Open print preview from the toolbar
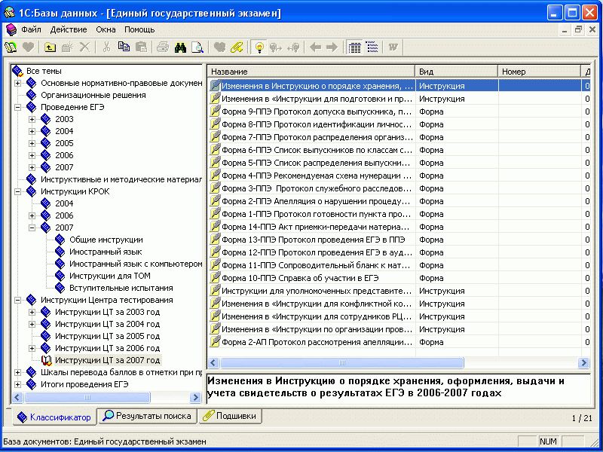 tap(197, 47)
